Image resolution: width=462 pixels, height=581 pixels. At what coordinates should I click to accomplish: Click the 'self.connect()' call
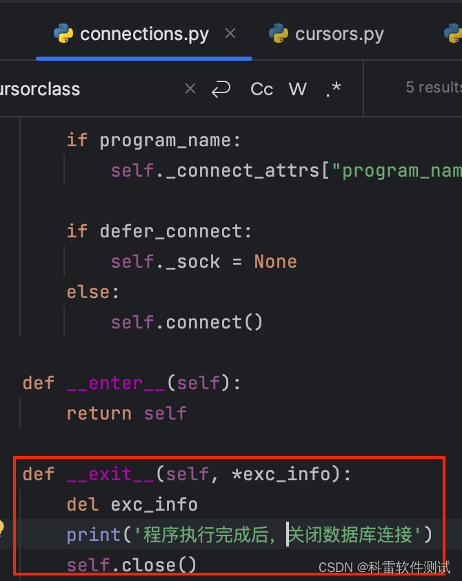tap(187, 322)
